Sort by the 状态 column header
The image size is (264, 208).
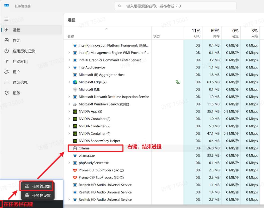(x=167, y=33)
